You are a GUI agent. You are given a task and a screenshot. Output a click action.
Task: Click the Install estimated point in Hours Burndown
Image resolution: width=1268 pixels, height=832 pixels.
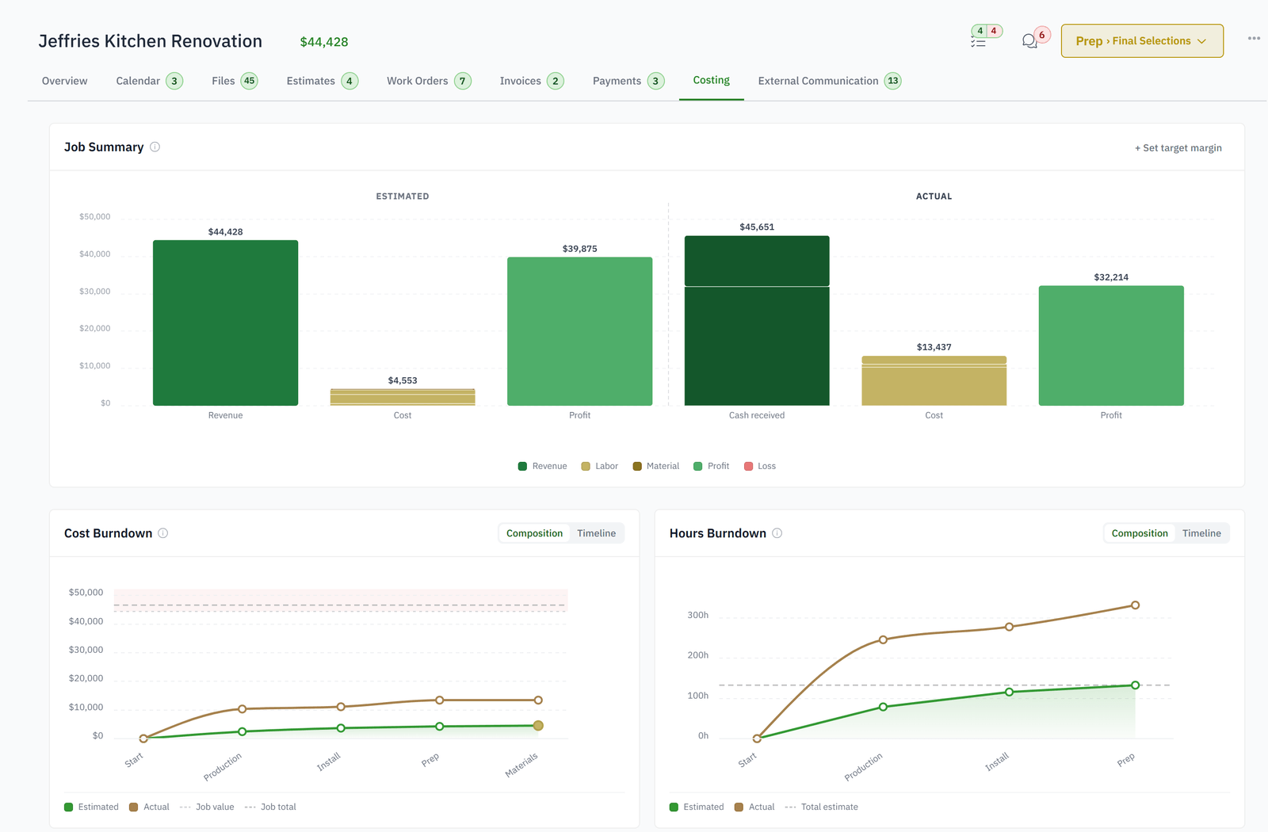coord(1009,692)
